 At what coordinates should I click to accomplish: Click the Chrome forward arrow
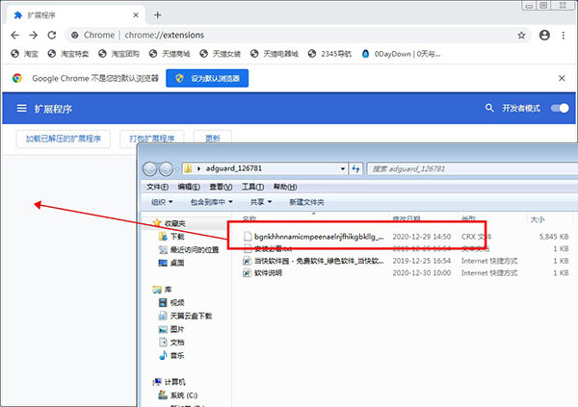pyautogui.click(x=34, y=35)
